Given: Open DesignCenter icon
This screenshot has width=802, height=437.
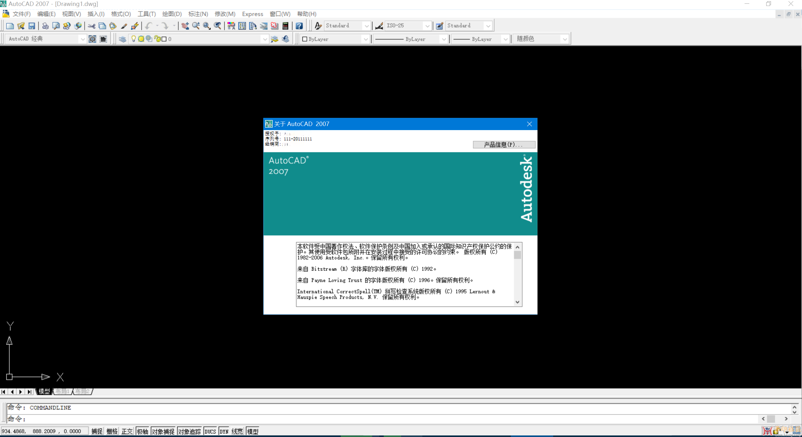Looking at the screenshot, I should (242, 26).
